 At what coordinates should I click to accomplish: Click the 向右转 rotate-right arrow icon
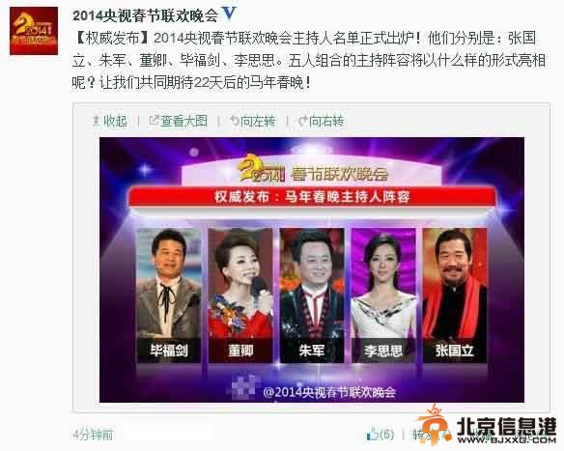303,121
